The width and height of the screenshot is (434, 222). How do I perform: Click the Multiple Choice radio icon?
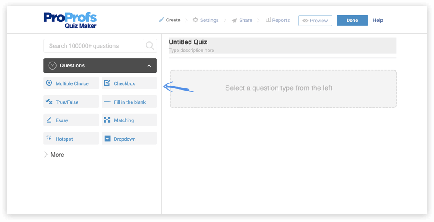(49, 83)
